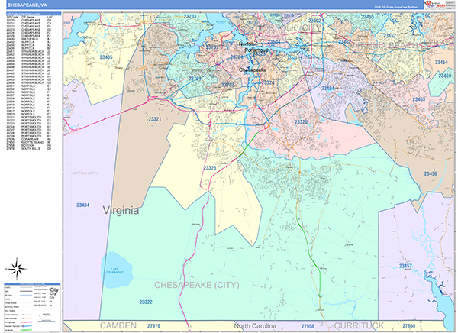
Task: Click the SUFFOLK (CITY) map label
Action: click(x=85, y=173)
